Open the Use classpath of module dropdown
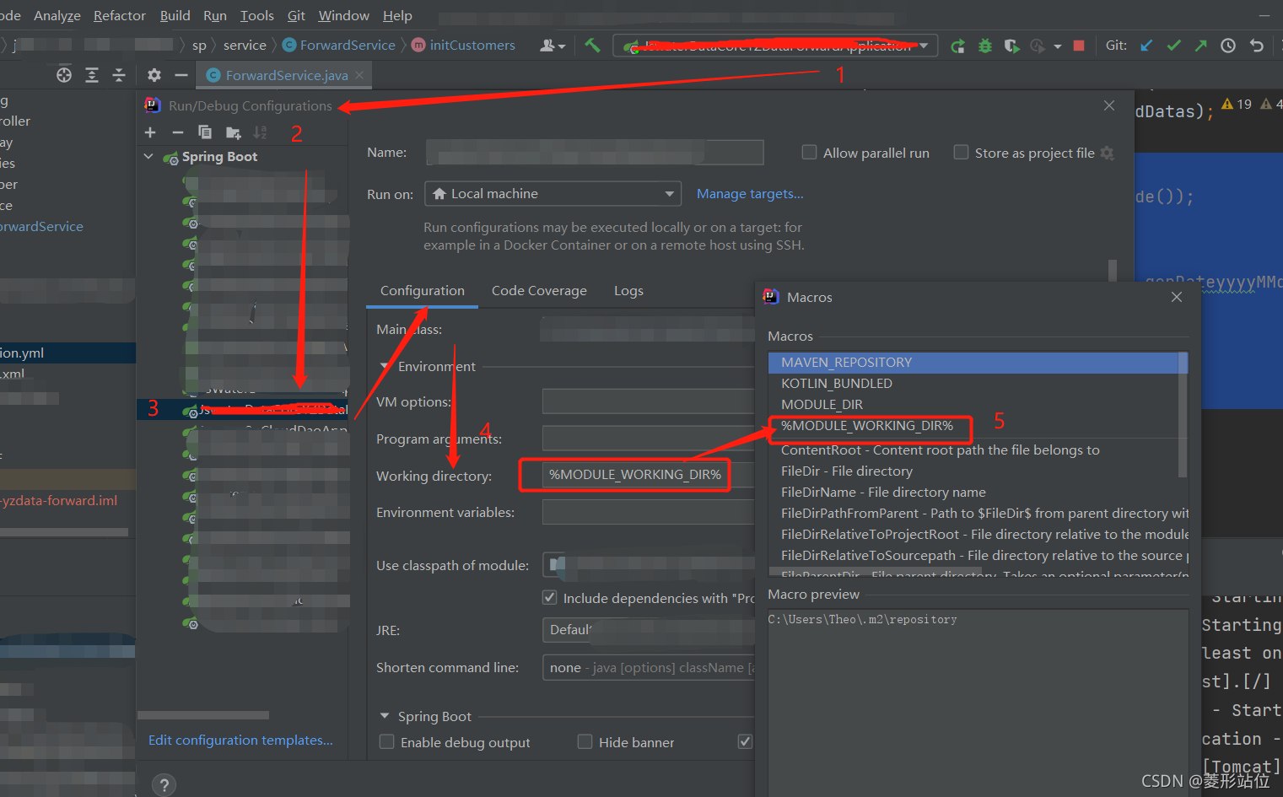Image resolution: width=1283 pixels, height=797 pixels. (x=649, y=565)
